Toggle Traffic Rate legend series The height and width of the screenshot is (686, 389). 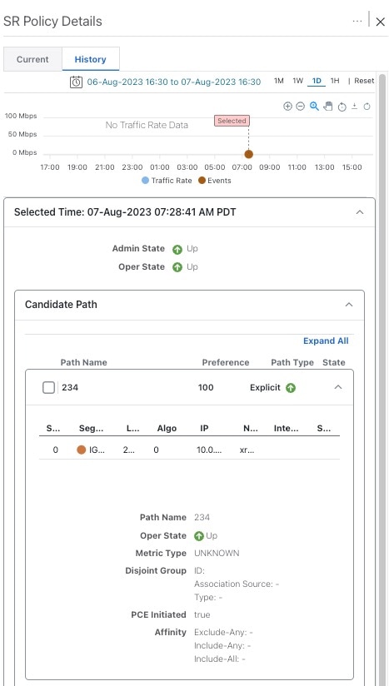click(x=167, y=181)
